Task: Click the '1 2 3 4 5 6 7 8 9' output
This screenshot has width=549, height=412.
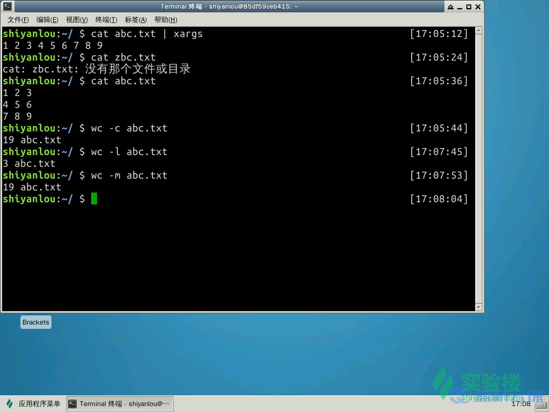Action: pos(53,46)
